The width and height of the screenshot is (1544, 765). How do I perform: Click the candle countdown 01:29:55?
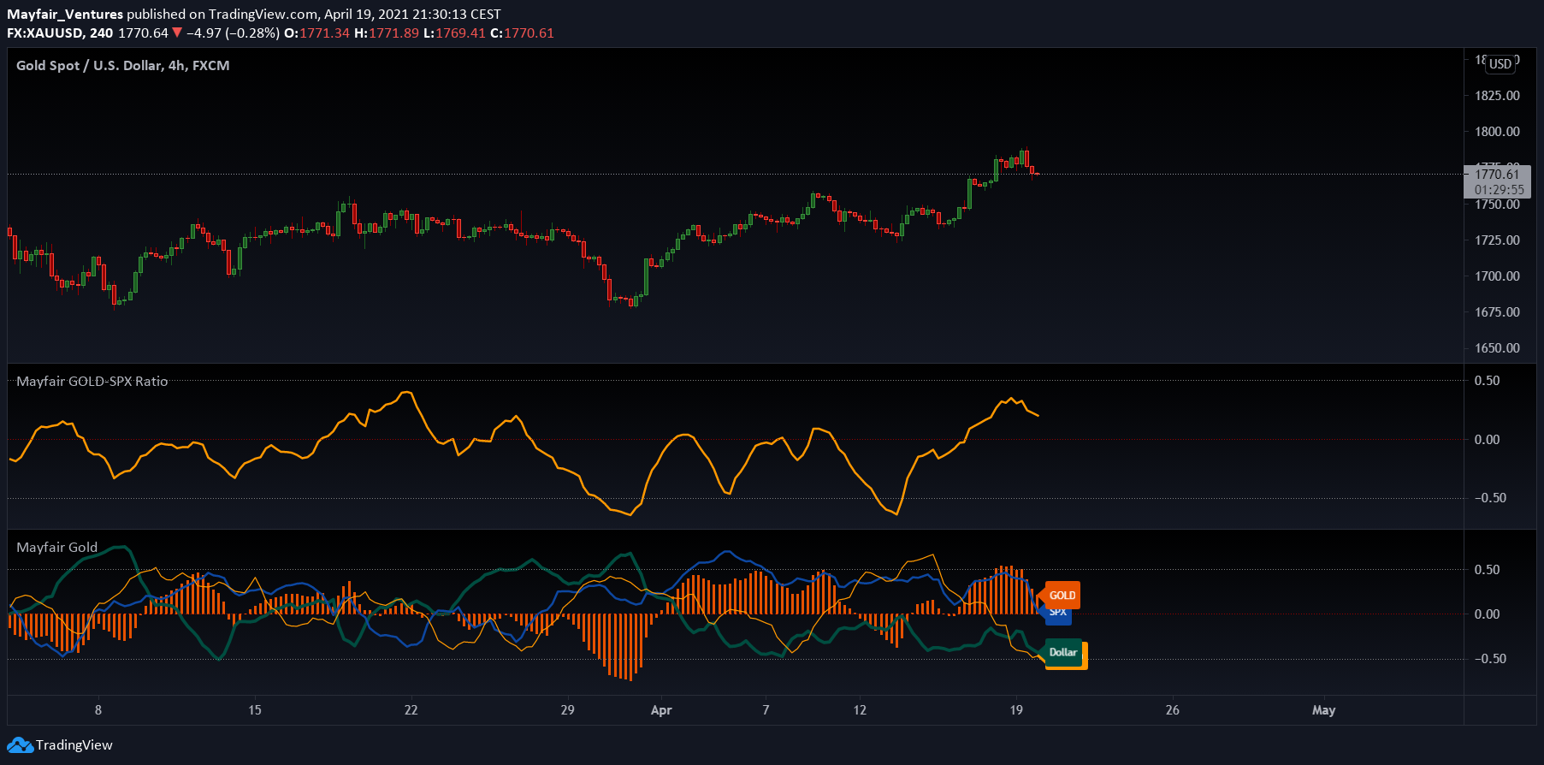(1499, 190)
